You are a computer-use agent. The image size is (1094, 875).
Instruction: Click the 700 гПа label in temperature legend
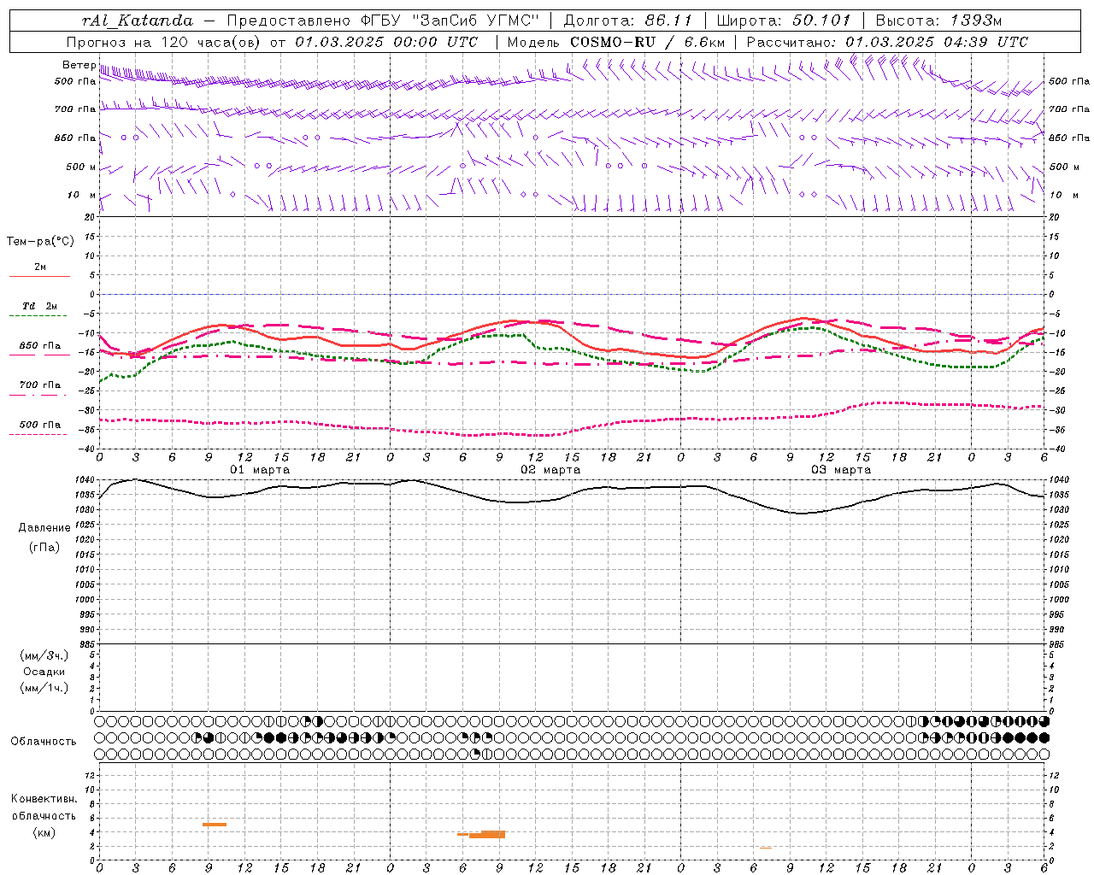tap(40, 385)
